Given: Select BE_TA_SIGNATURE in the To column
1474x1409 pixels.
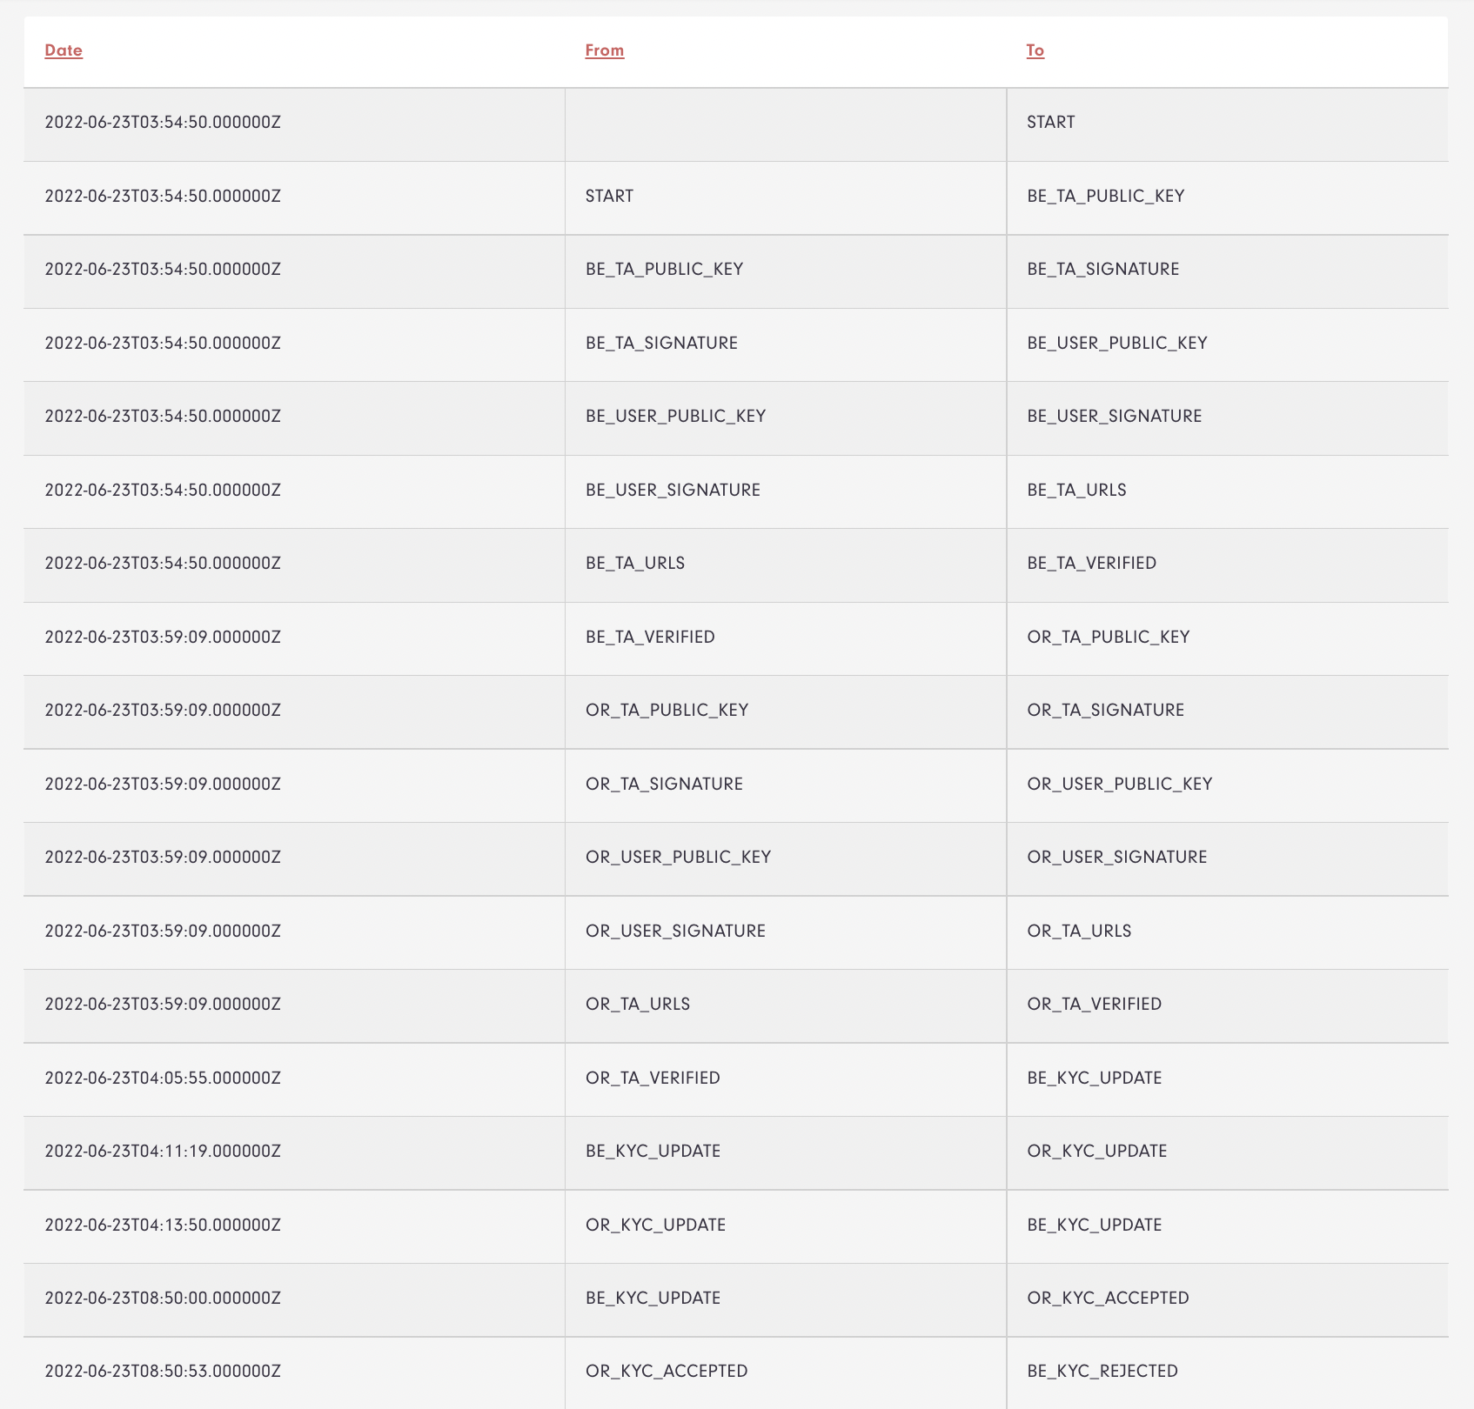Looking at the screenshot, I should point(1103,269).
